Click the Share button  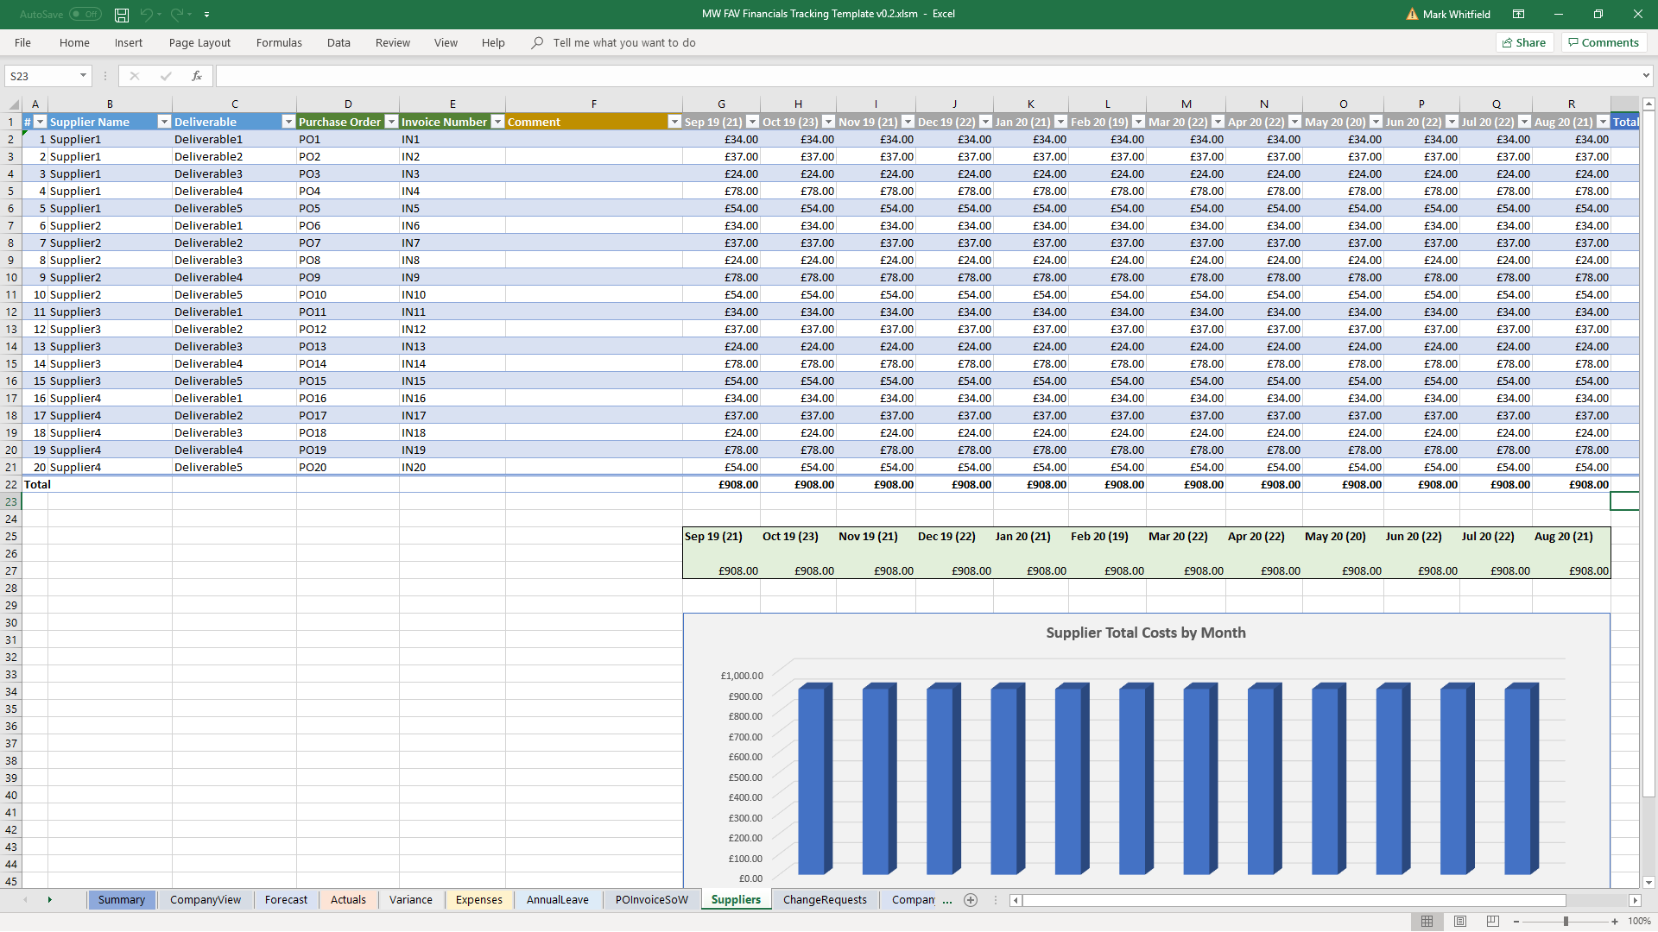[x=1524, y=42]
